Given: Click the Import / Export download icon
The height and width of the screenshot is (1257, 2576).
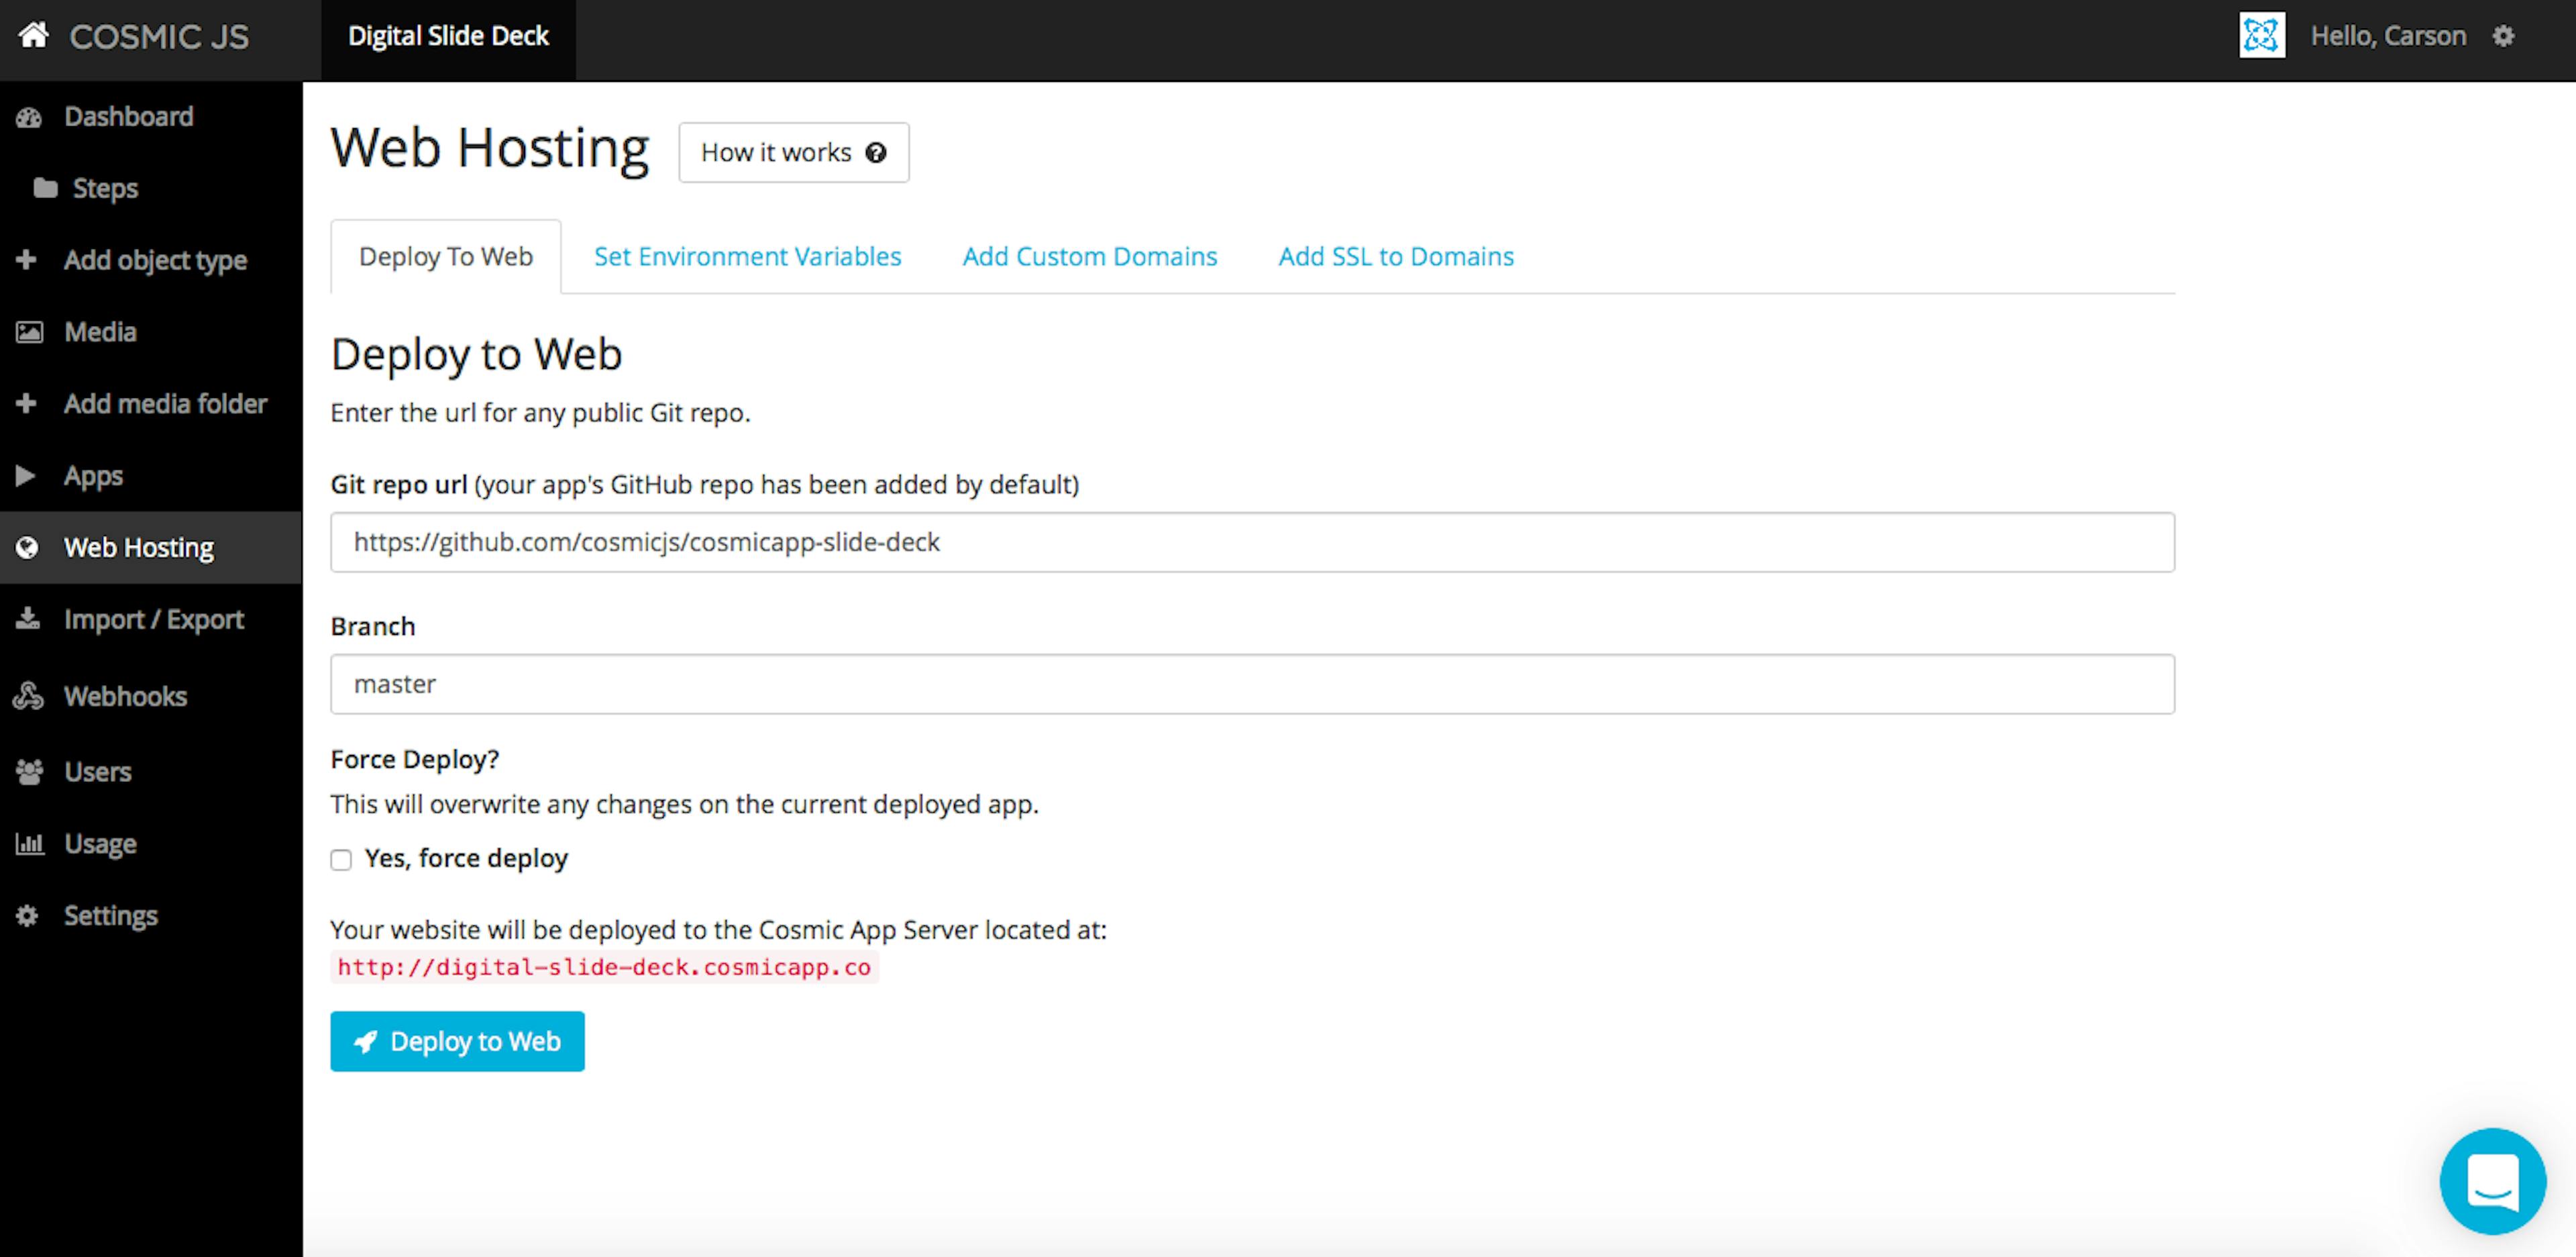Looking at the screenshot, I should coord(28,619).
